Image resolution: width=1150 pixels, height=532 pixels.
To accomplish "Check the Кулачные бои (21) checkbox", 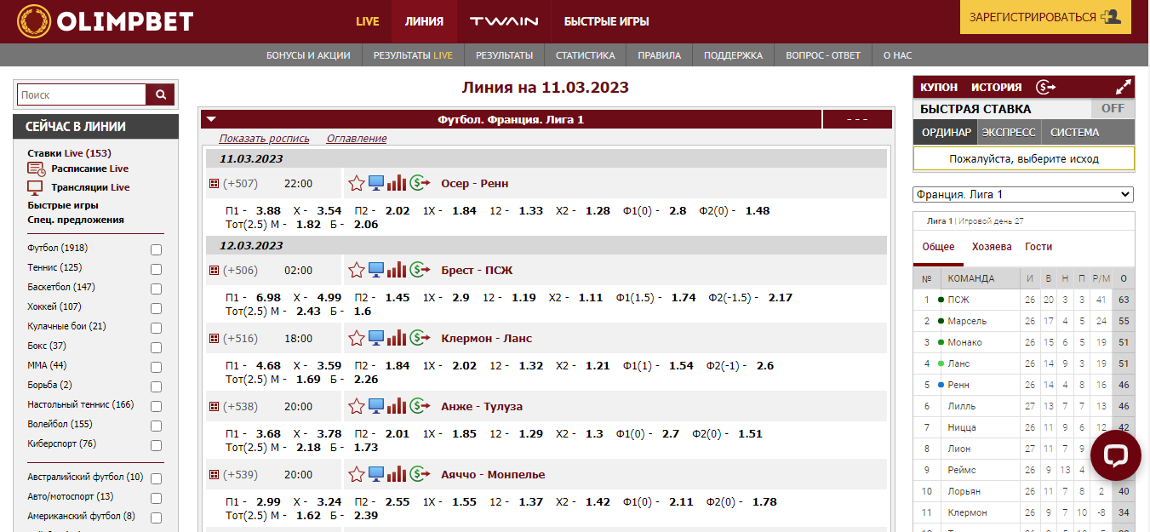I will (156, 329).
